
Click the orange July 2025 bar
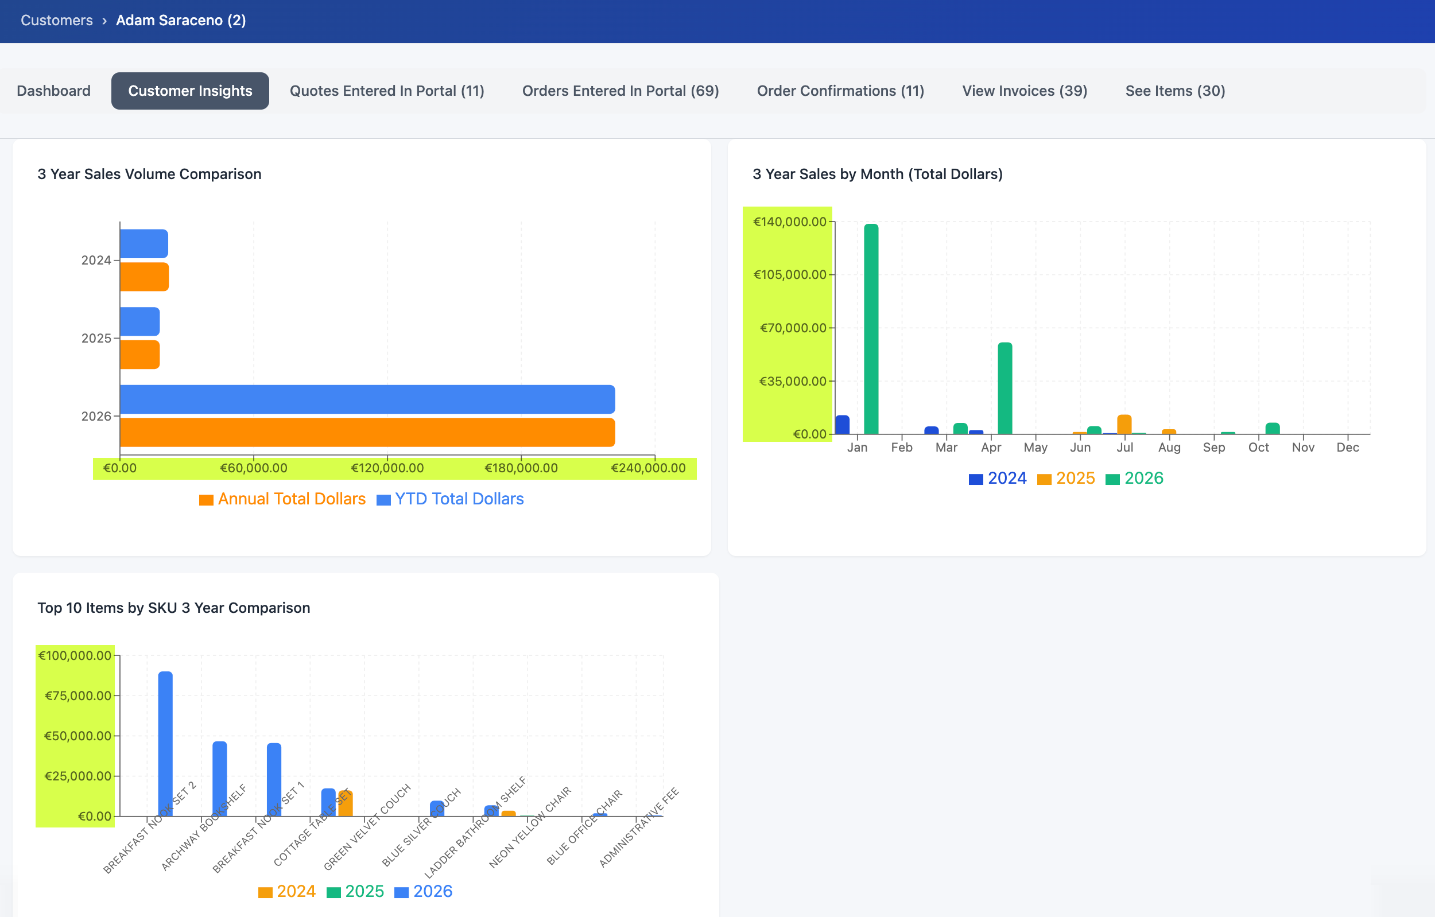point(1124,424)
